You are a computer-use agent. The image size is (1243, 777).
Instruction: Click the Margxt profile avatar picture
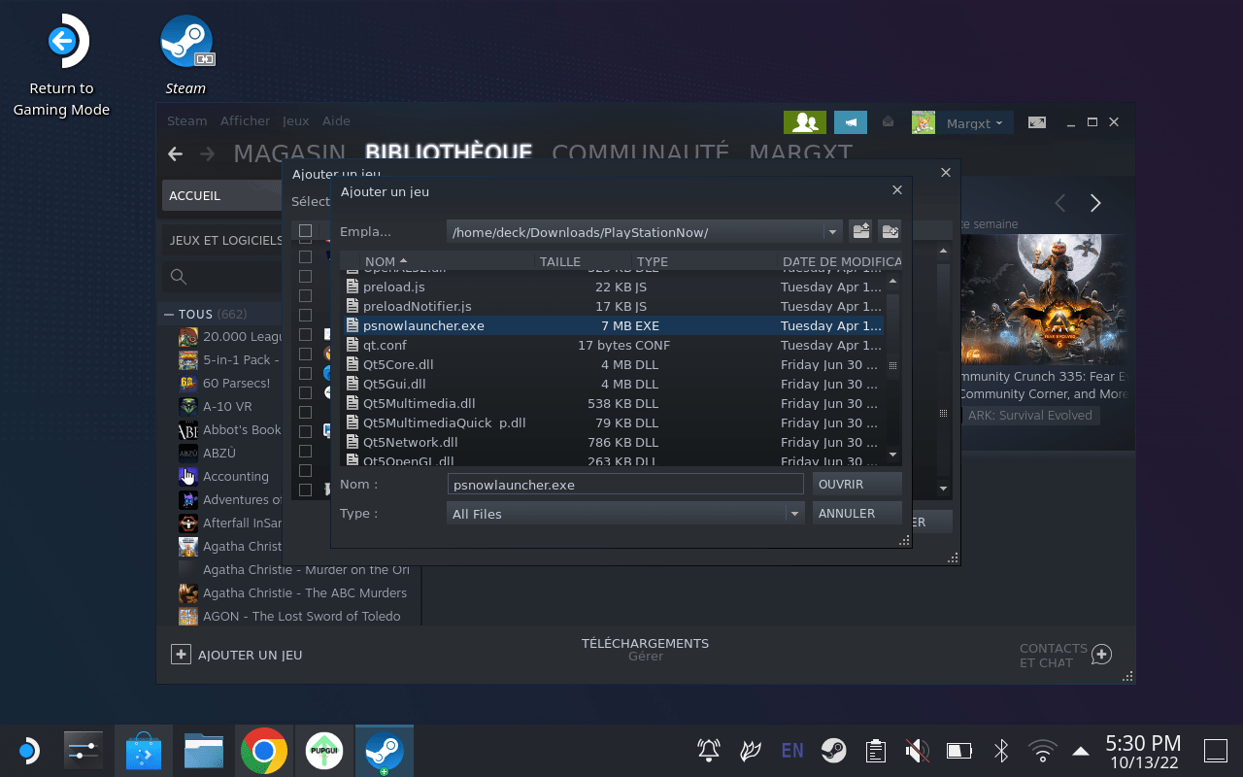point(924,122)
